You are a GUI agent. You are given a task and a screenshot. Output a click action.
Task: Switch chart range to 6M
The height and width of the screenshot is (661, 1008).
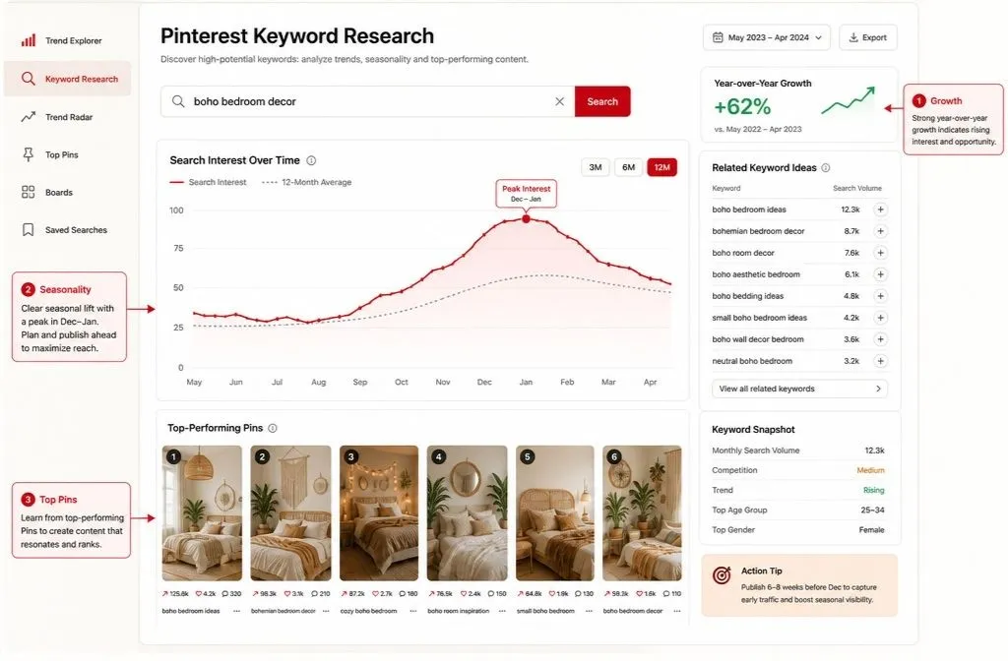click(628, 167)
